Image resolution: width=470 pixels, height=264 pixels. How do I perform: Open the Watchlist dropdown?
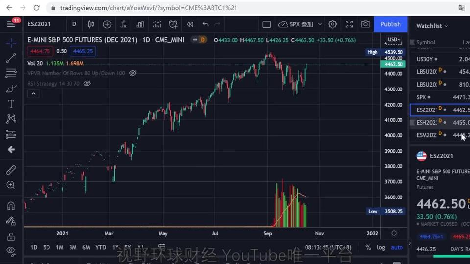[432, 26]
